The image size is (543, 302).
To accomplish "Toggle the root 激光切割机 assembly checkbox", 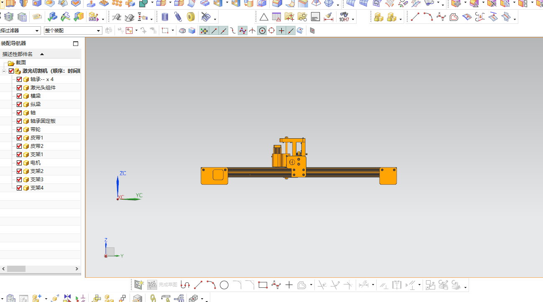I will (x=11, y=71).
